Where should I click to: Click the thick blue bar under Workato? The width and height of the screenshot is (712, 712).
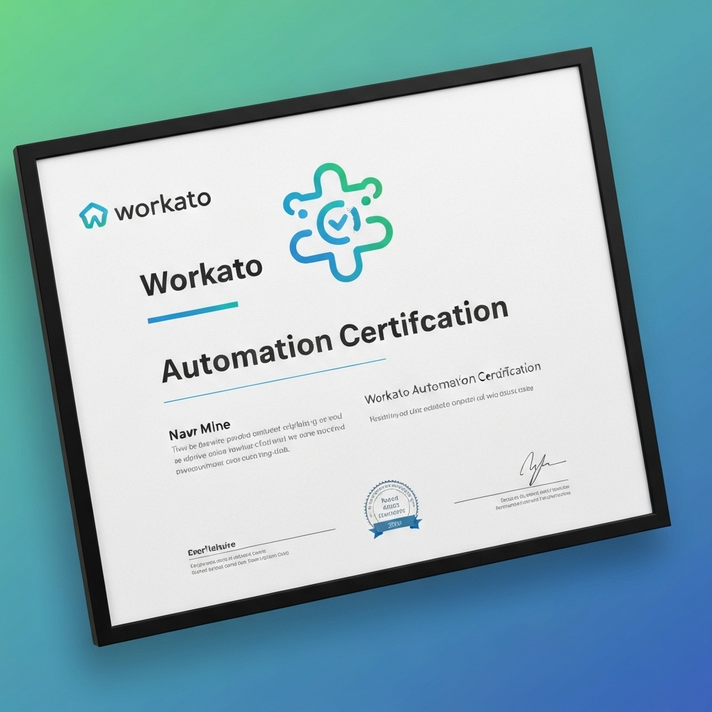(x=193, y=311)
